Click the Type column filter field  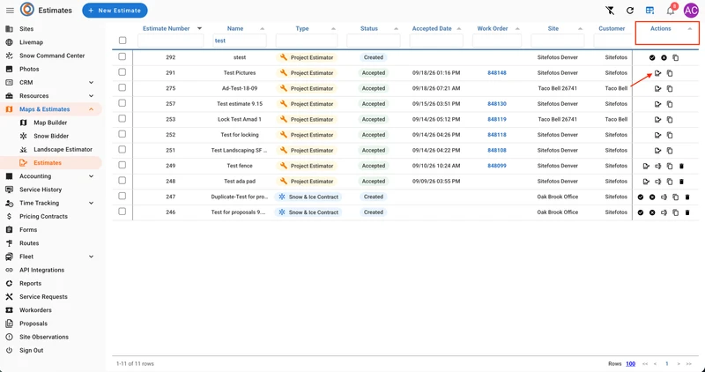point(307,41)
